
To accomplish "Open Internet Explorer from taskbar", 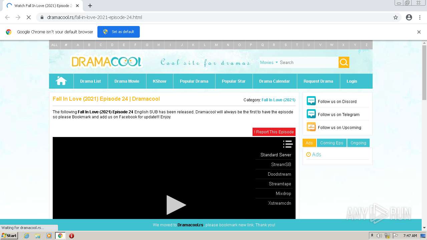I will pos(26,236).
